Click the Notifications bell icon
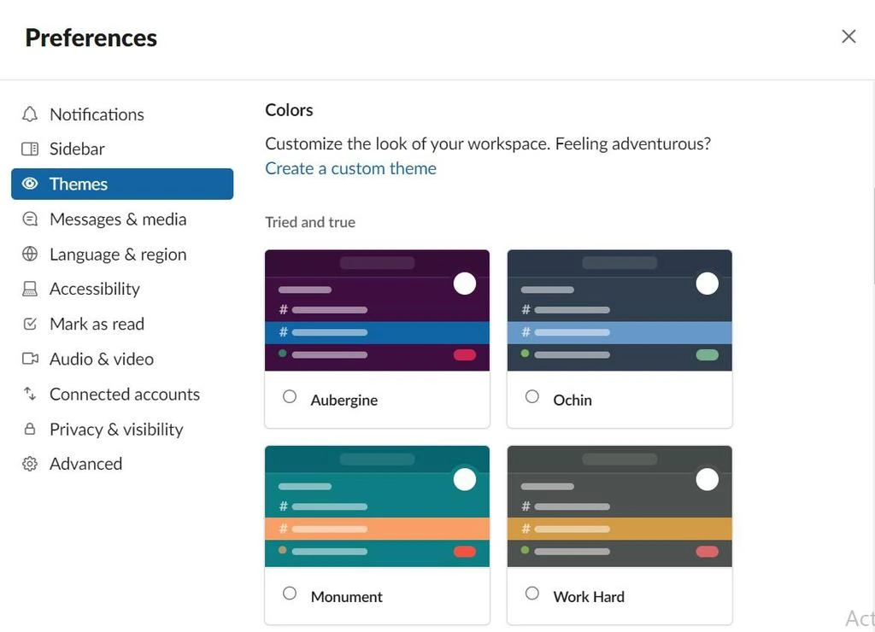Viewport: 875px width, 632px height. [x=30, y=114]
